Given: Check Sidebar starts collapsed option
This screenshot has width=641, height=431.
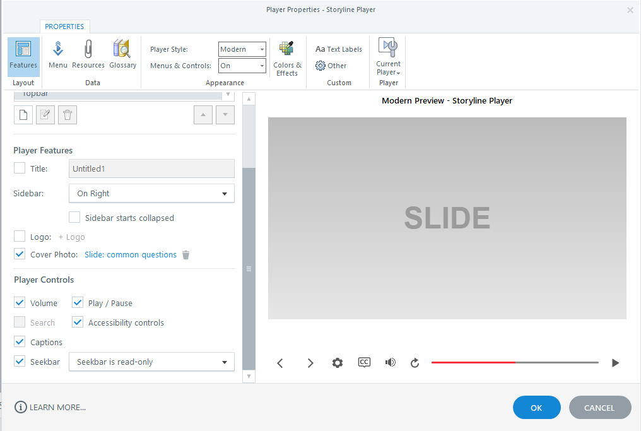Looking at the screenshot, I should (x=74, y=218).
